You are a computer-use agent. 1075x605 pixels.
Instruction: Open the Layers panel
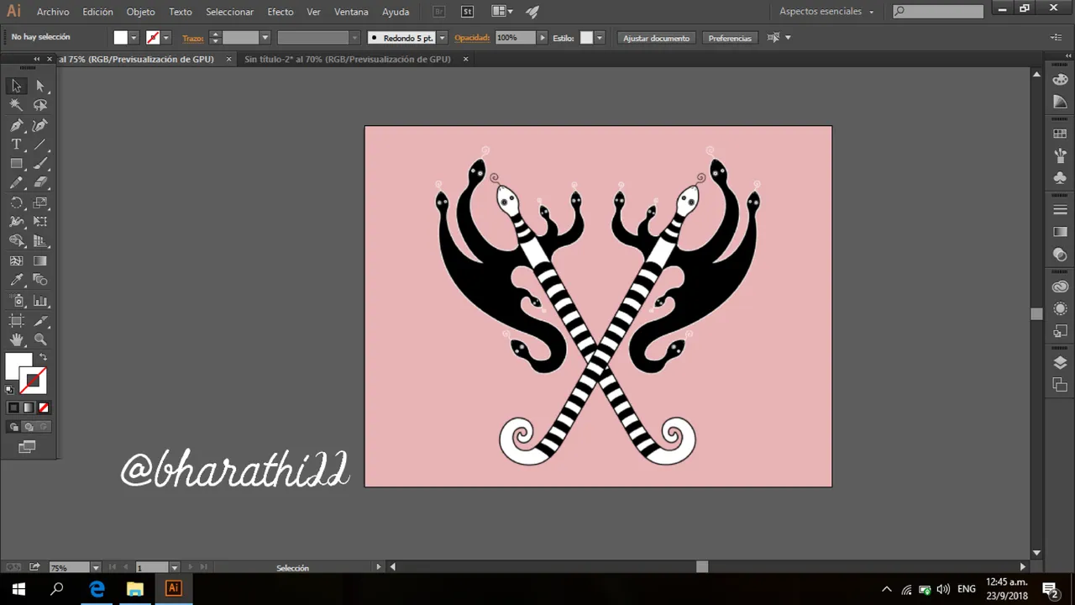(x=1060, y=363)
